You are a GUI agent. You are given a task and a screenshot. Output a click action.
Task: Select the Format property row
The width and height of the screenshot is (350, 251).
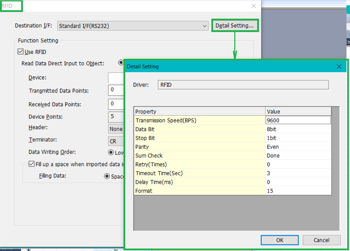tap(200, 191)
